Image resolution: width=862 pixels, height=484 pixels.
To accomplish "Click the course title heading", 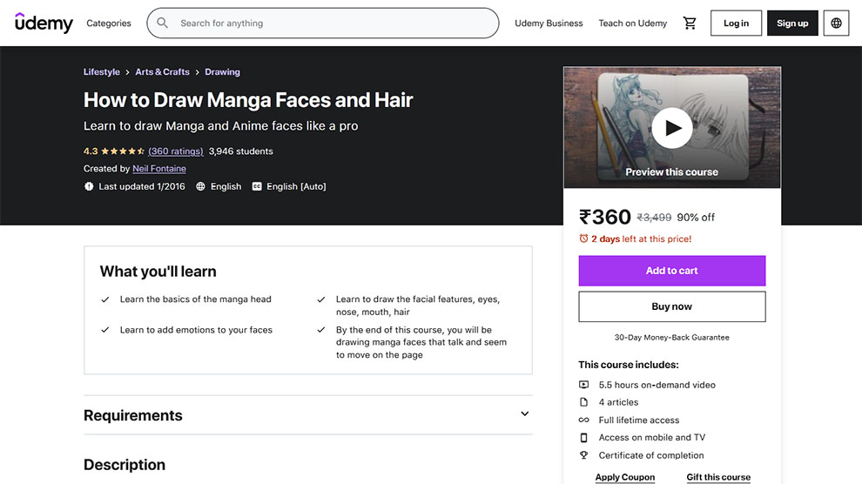I will point(248,100).
